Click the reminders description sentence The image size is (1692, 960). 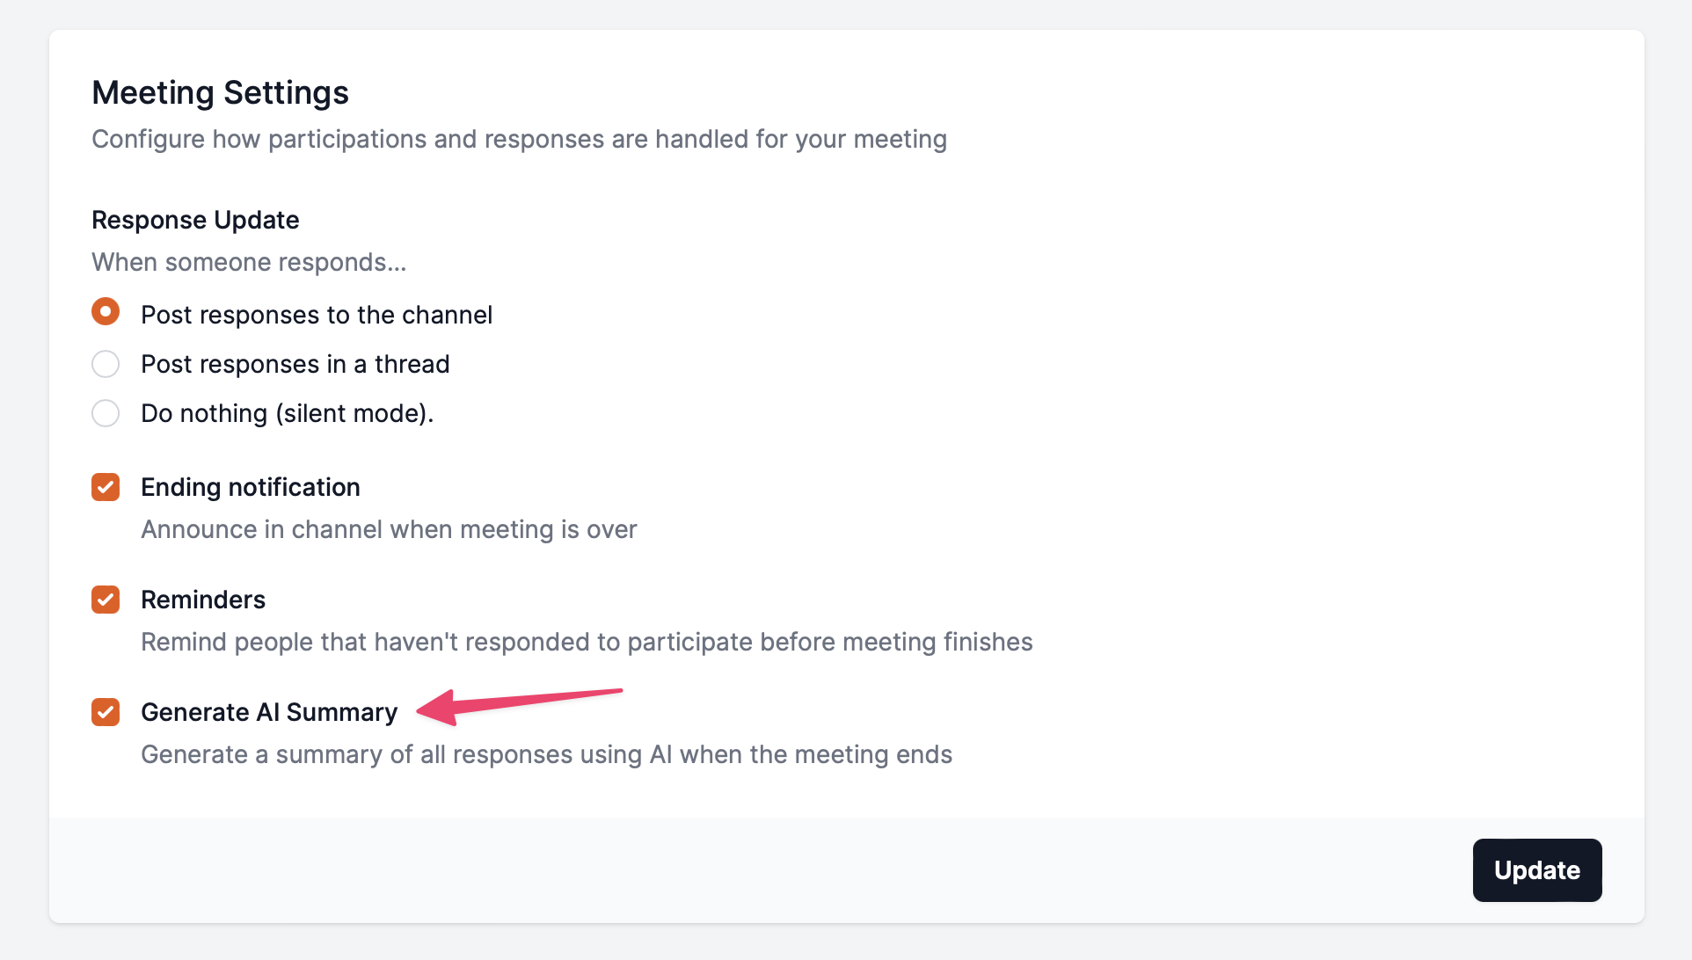click(587, 642)
